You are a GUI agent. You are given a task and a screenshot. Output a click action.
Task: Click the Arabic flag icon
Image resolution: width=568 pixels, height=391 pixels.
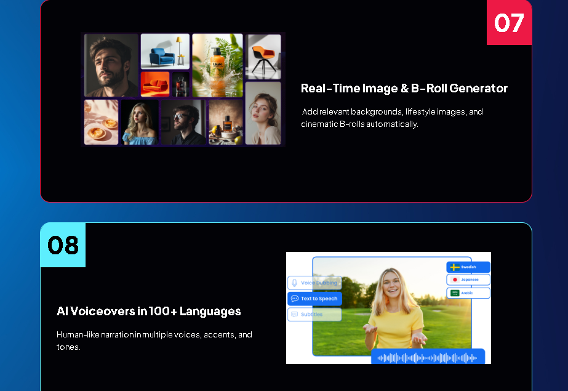(x=455, y=293)
